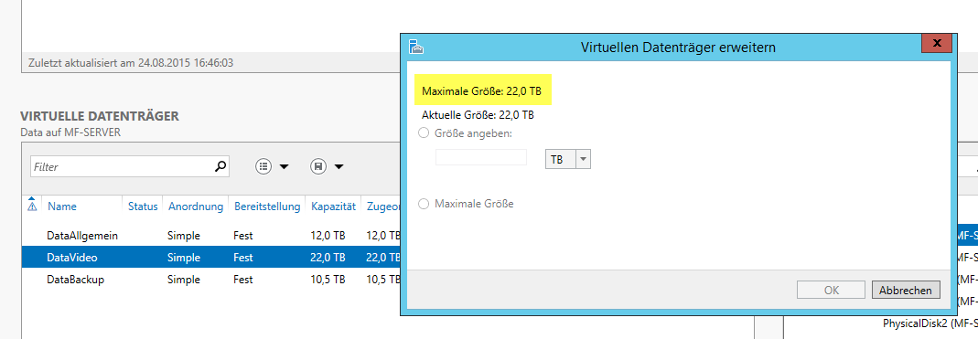Open the list view options icon
Screen dimensions: 978x339
[263, 166]
